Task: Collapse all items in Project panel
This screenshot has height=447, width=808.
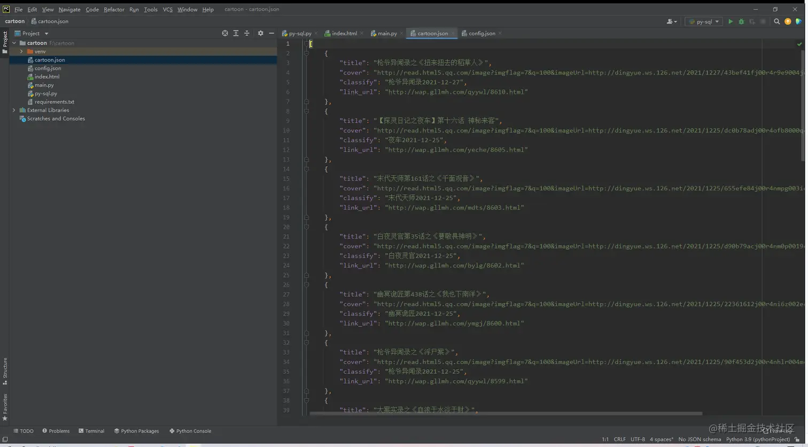Action: tap(246, 33)
